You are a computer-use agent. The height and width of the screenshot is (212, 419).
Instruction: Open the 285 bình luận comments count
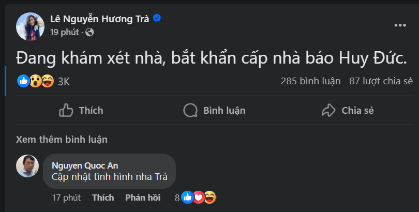pyautogui.click(x=310, y=81)
